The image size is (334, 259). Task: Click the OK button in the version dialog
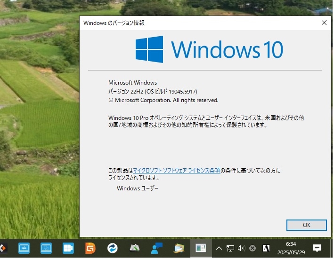click(308, 226)
